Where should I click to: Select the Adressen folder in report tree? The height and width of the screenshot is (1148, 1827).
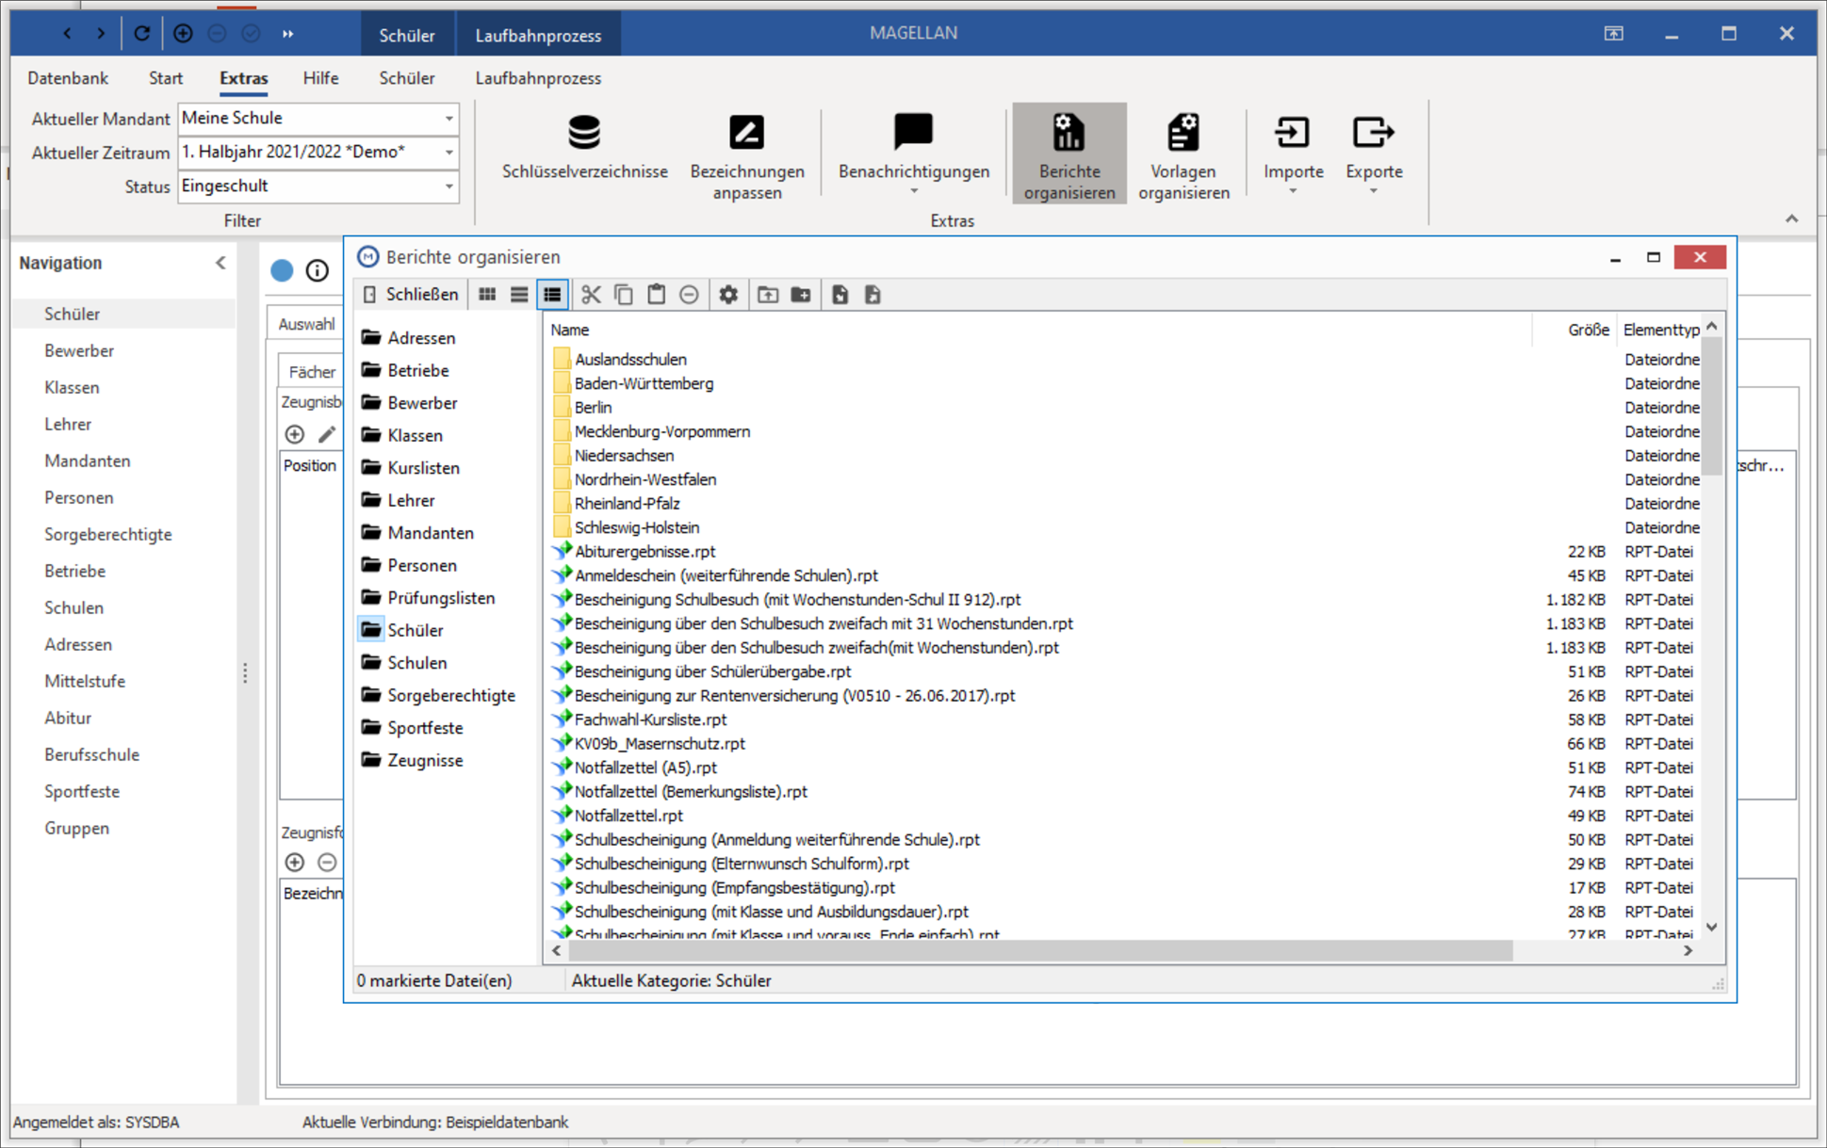(409, 337)
